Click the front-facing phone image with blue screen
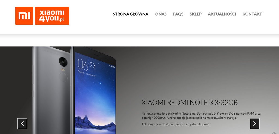The width and height of the screenshot is (279, 134). tap(93, 90)
